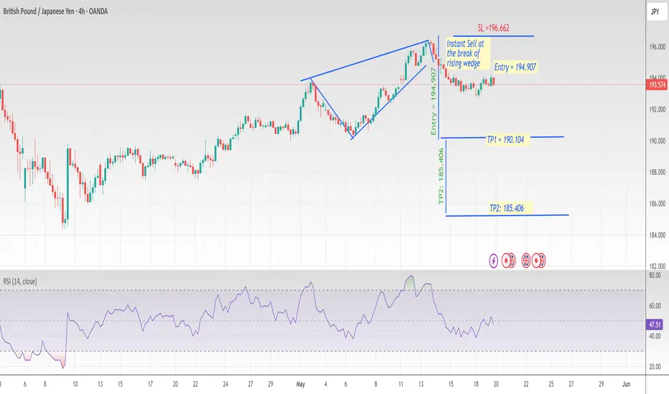Image resolution: width=669 pixels, height=394 pixels.
Task: Click the Jun label on the time axis
Action: [626, 384]
